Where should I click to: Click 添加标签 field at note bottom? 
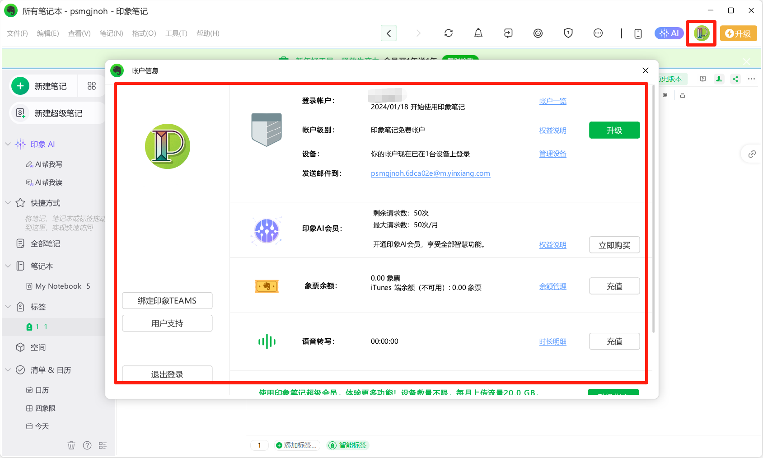pyautogui.click(x=297, y=445)
